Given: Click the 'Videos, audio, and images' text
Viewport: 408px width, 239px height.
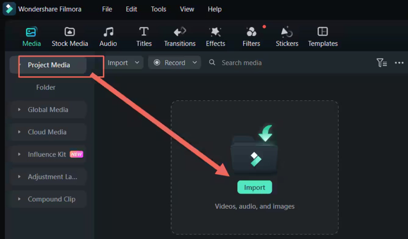Looking at the screenshot, I should (255, 206).
